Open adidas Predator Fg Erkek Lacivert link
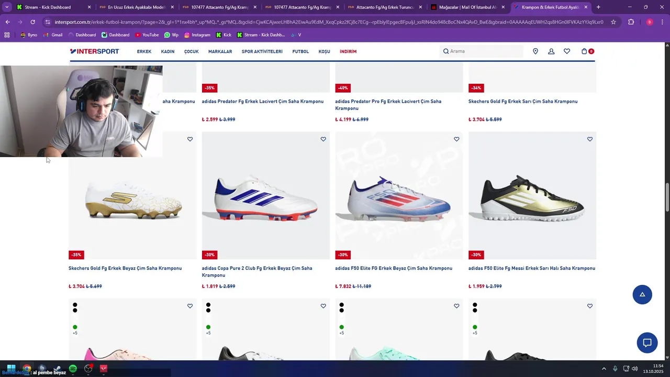The image size is (670, 377). pos(263,101)
